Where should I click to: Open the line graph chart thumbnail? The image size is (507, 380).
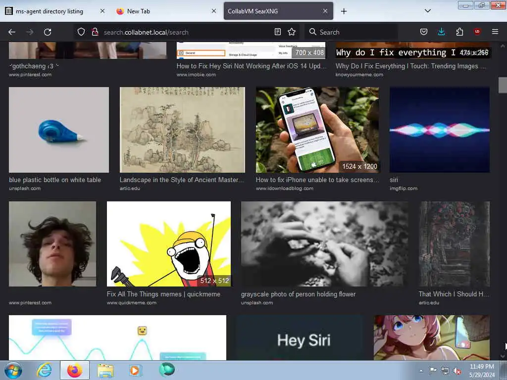118,337
